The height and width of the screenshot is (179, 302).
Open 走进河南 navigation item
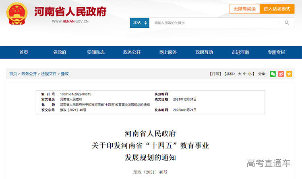point(240,52)
